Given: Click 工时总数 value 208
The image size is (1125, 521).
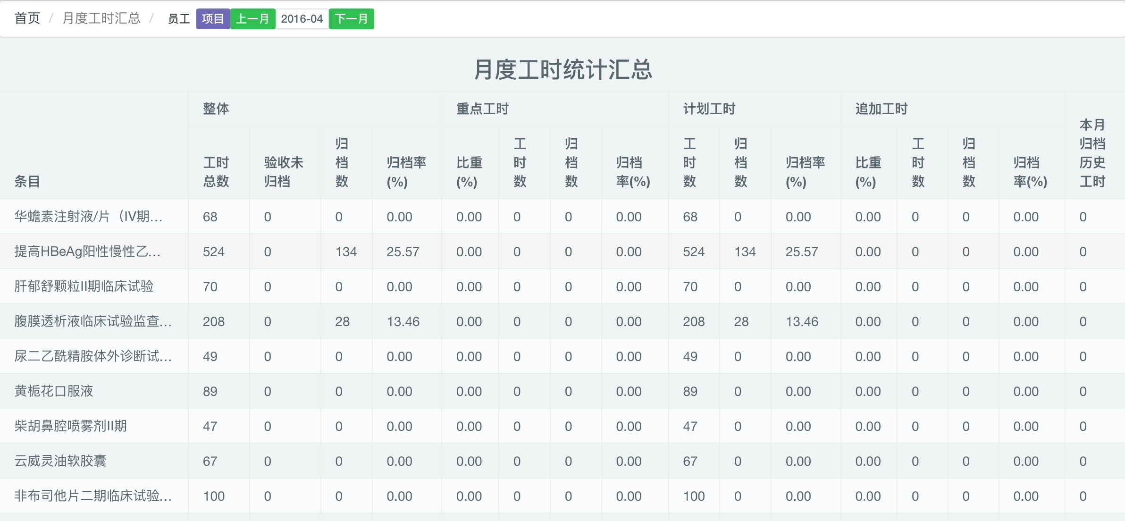Looking at the screenshot, I should coord(214,321).
